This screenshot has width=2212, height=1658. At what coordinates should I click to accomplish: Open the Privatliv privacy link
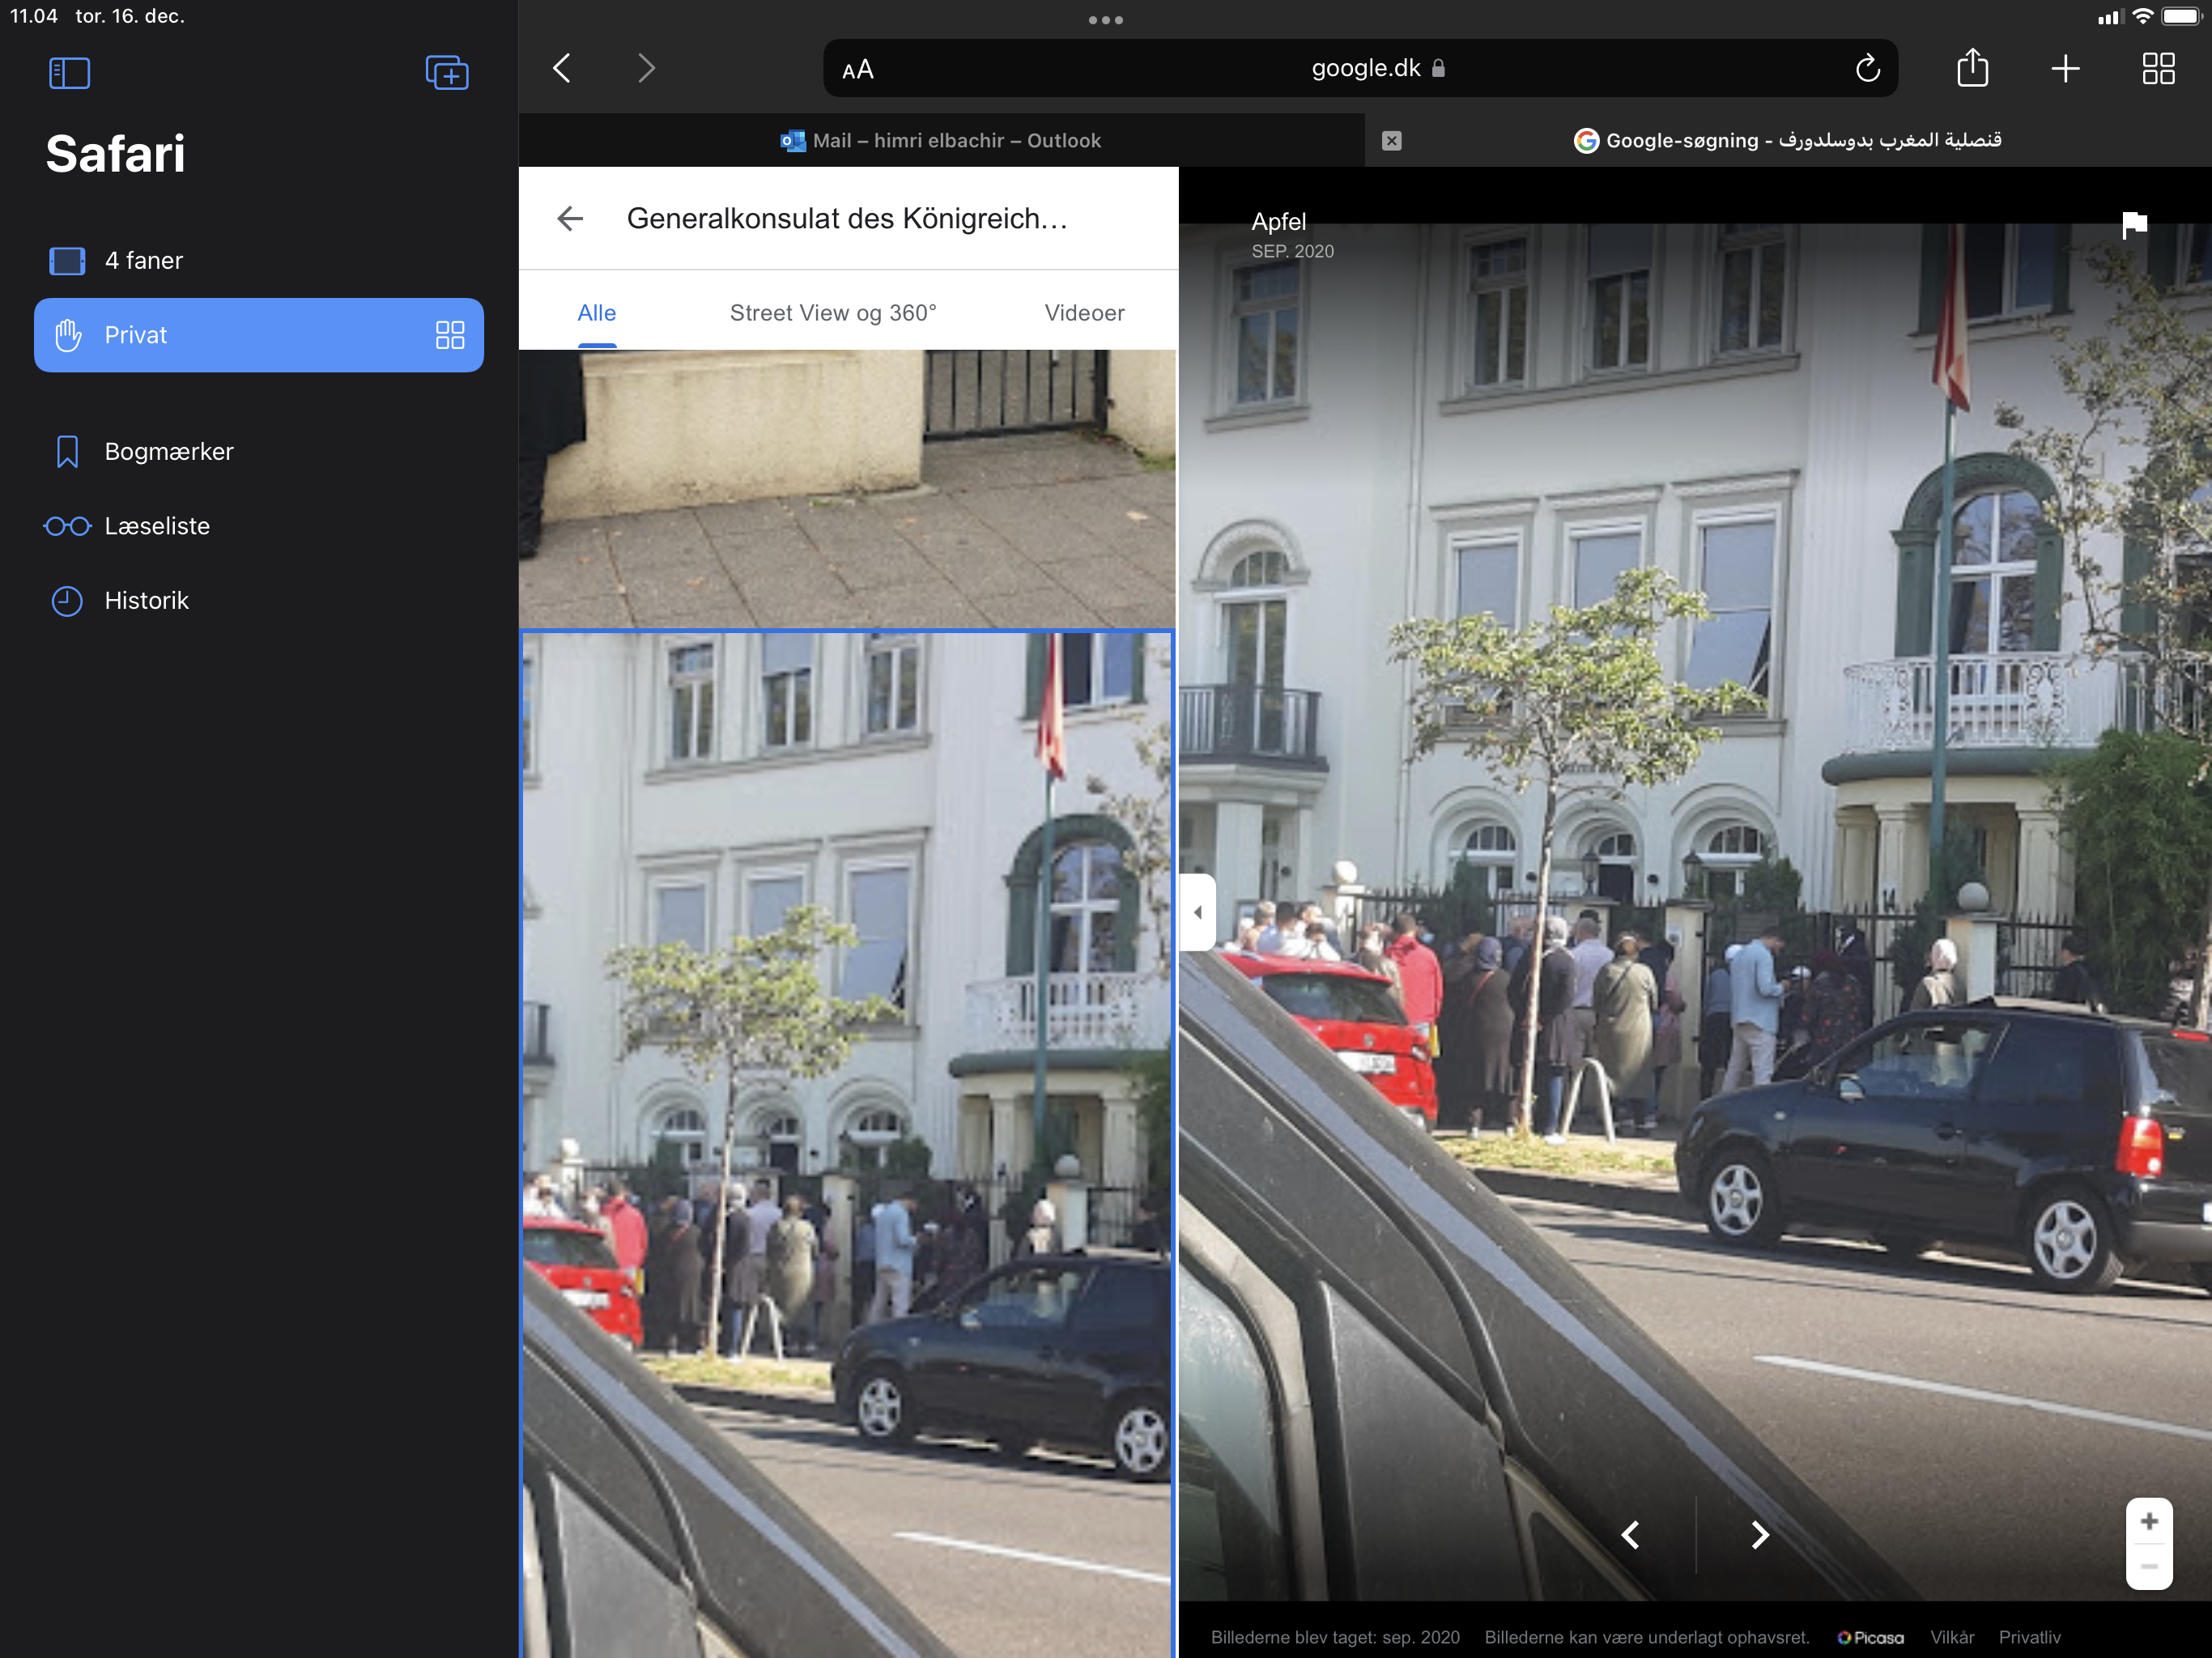[x=2029, y=1637]
